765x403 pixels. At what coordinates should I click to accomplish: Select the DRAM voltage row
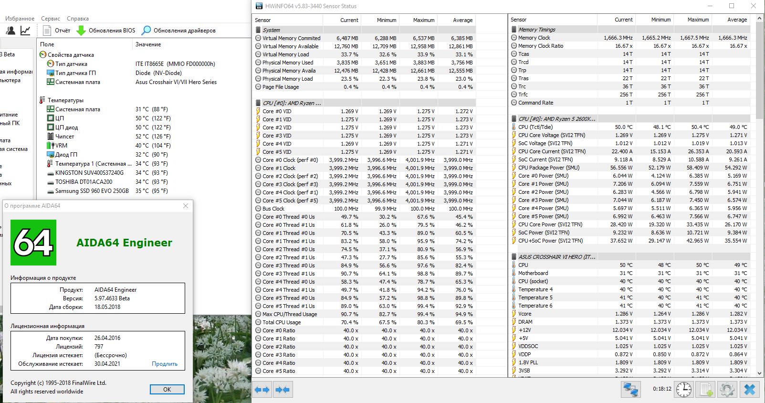(629, 322)
